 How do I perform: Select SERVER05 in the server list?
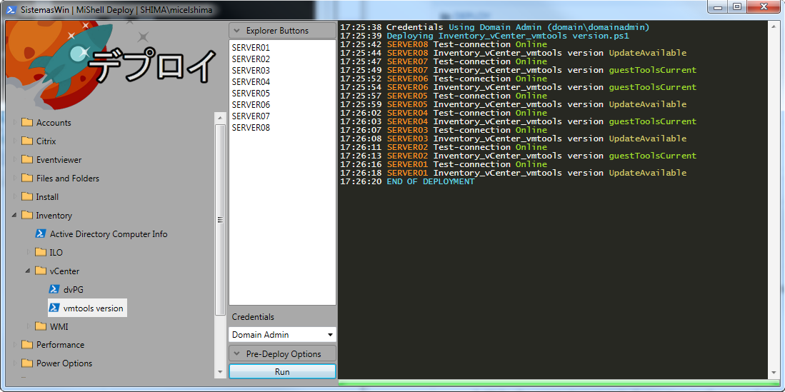(251, 94)
